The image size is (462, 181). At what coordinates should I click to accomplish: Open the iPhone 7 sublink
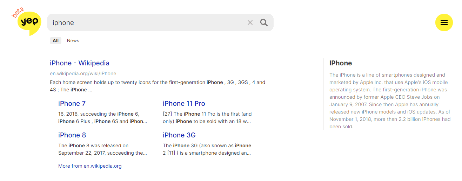[72, 103]
